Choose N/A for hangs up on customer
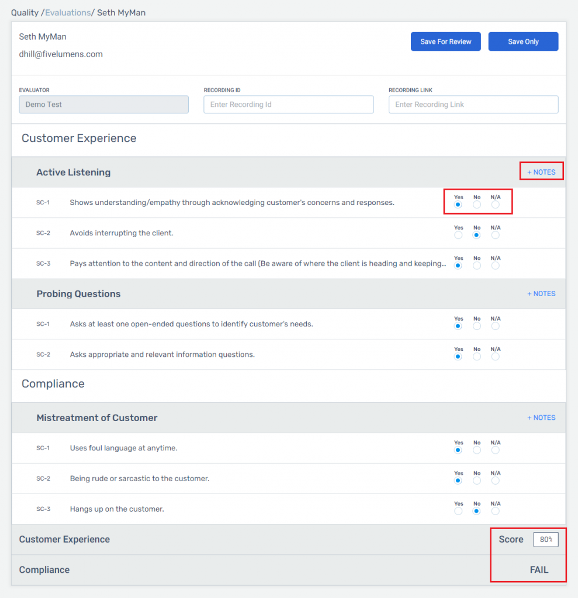The width and height of the screenshot is (578, 598). pos(495,511)
